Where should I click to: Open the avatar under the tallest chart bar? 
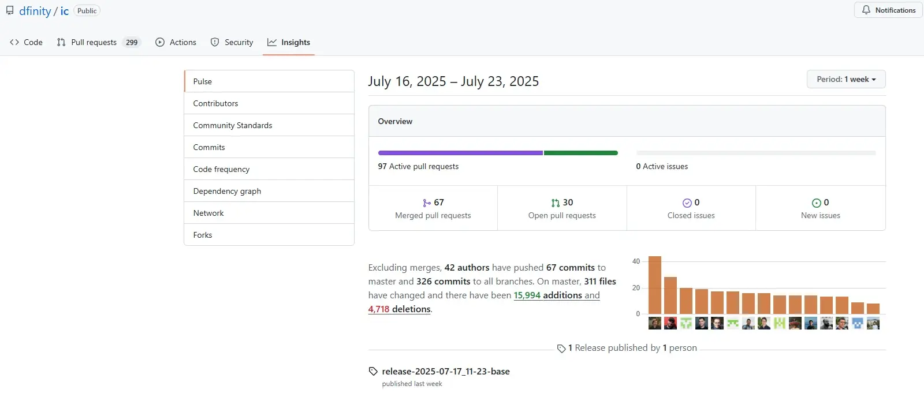tap(655, 323)
